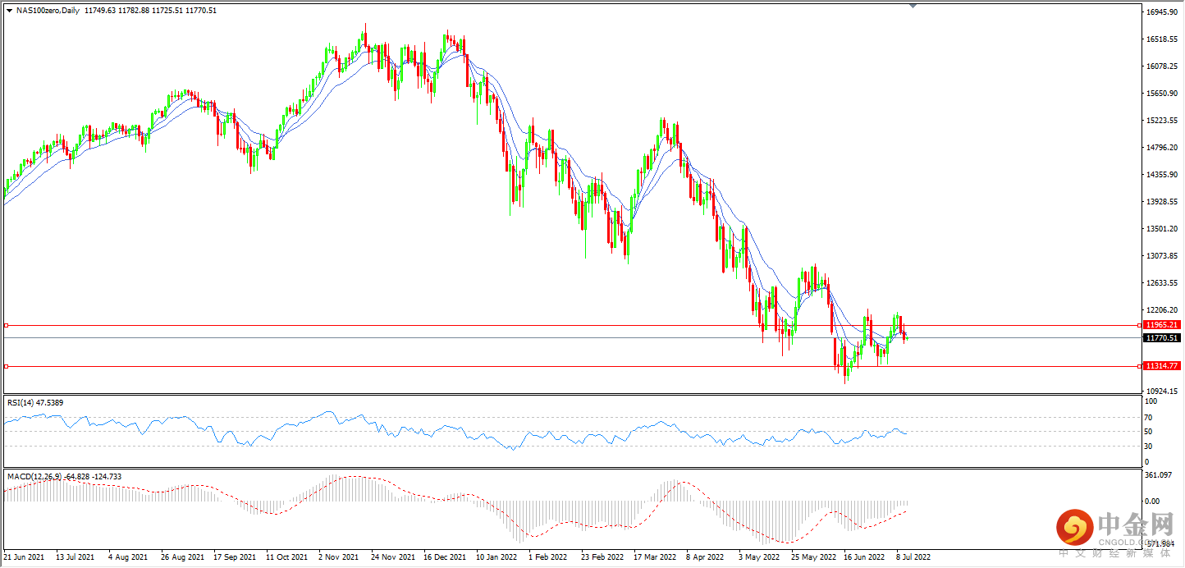Click the 14355.90 price axis value
Image resolution: width=1185 pixels, height=568 pixels.
click(x=1163, y=175)
